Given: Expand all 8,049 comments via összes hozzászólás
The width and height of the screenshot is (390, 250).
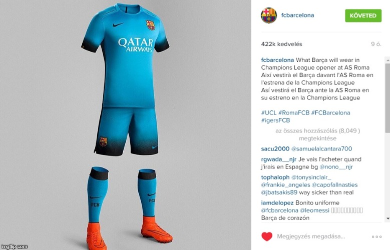Looking at the screenshot, I should 317,134.
